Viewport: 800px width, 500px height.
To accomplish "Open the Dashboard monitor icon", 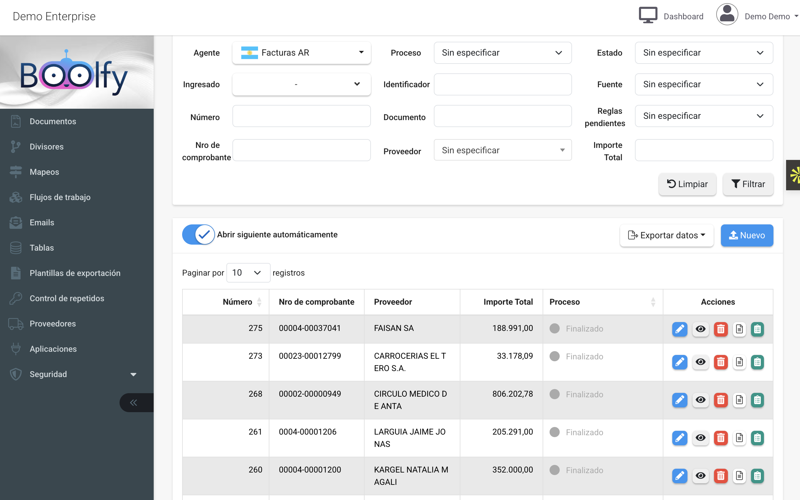I will 648,15.
